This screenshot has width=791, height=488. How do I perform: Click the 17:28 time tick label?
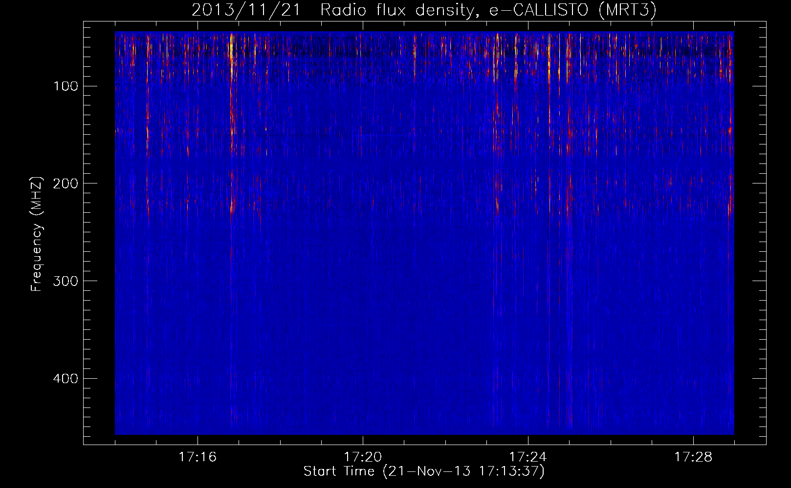tap(693, 457)
